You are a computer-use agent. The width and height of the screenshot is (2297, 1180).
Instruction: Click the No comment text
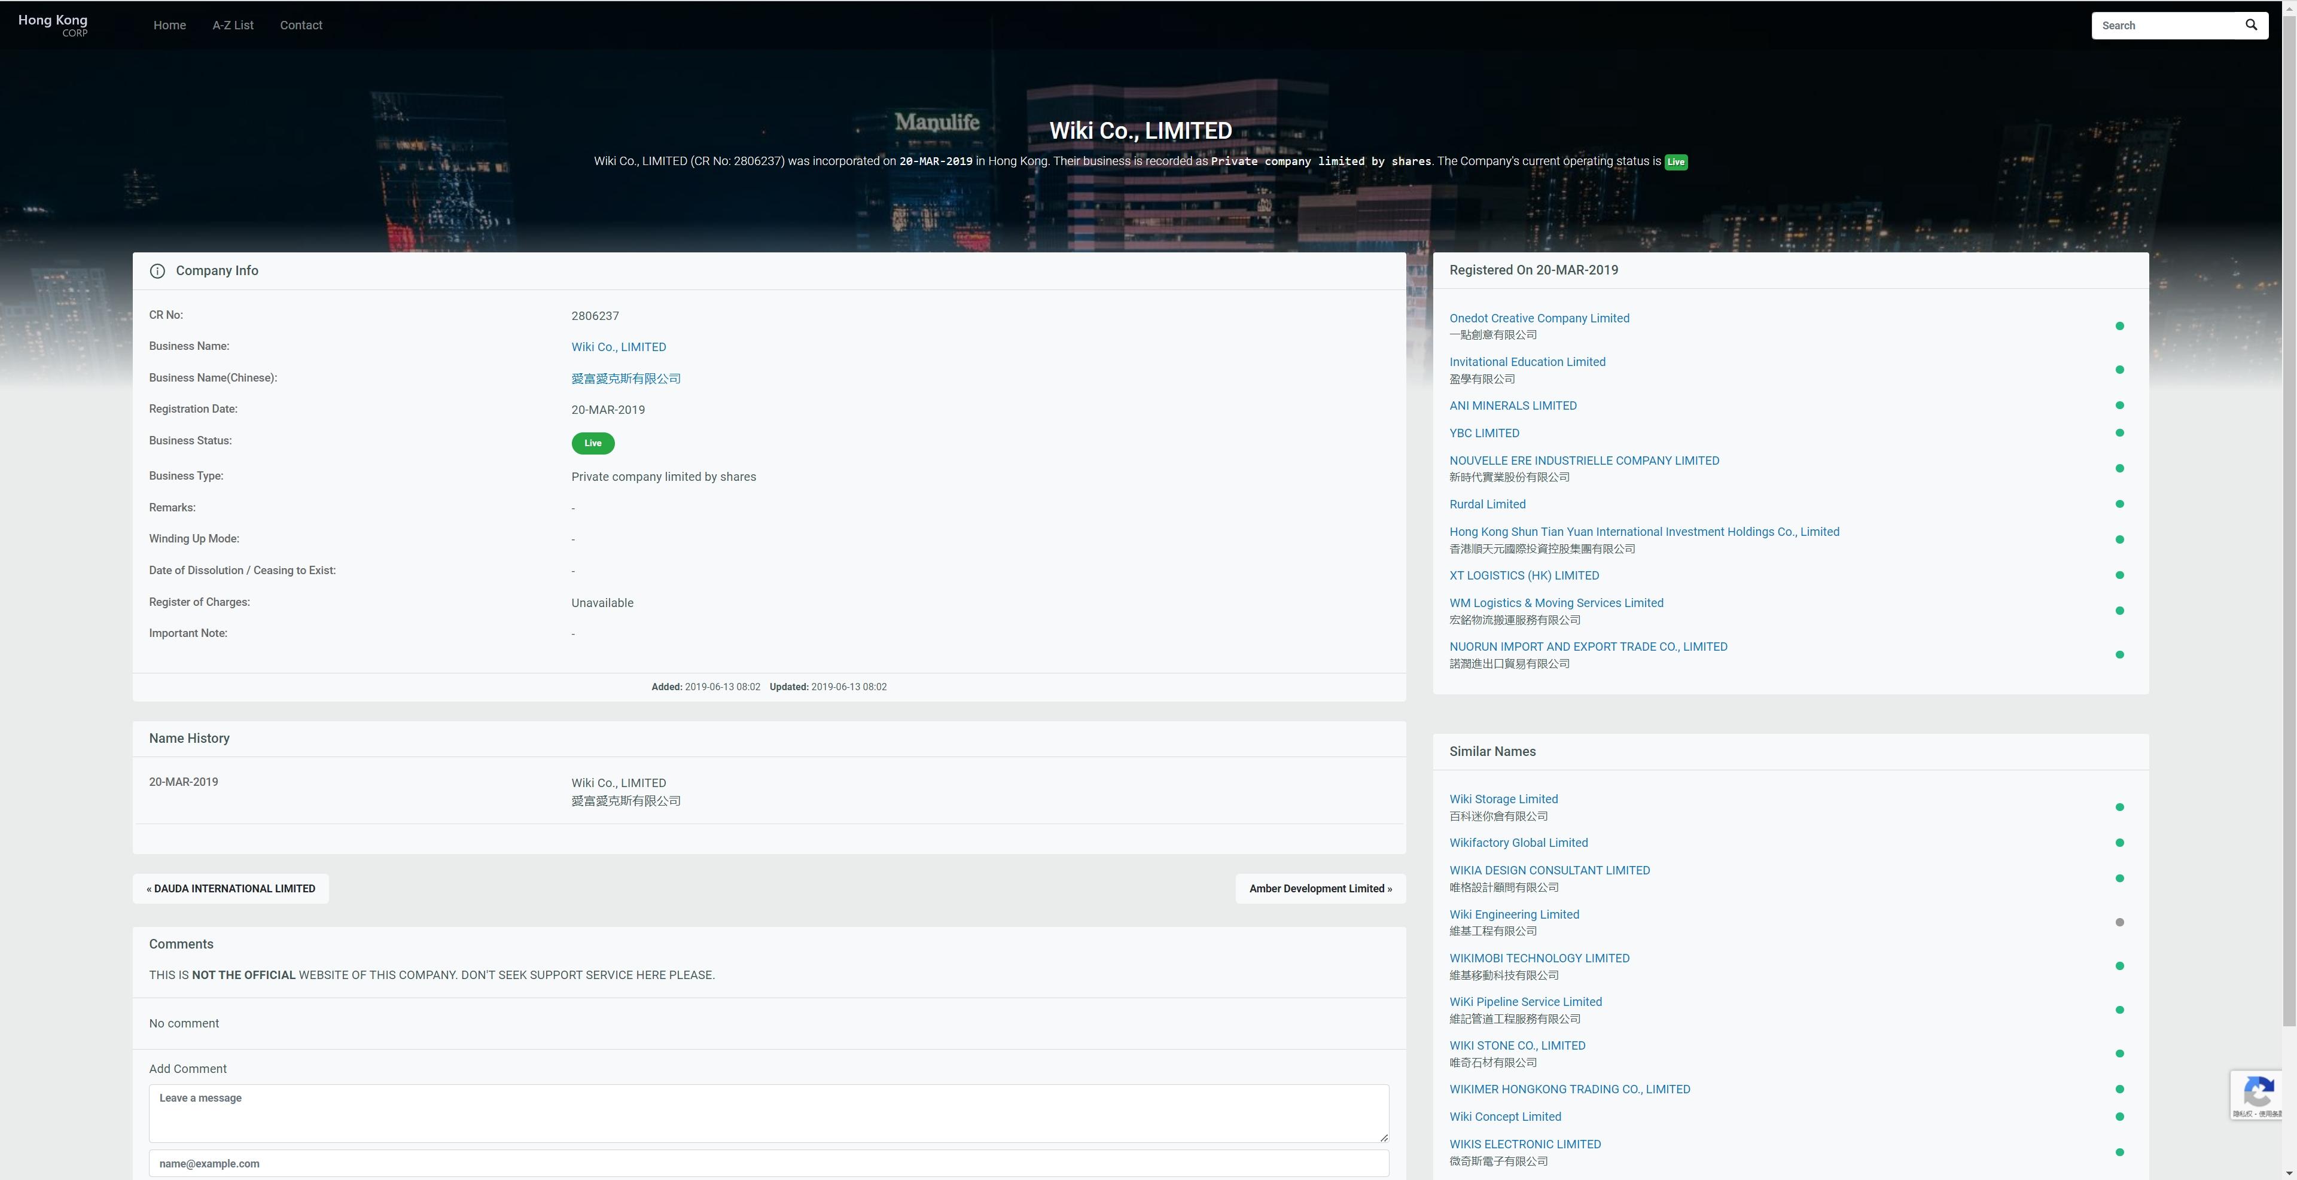(x=184, y=1023)
